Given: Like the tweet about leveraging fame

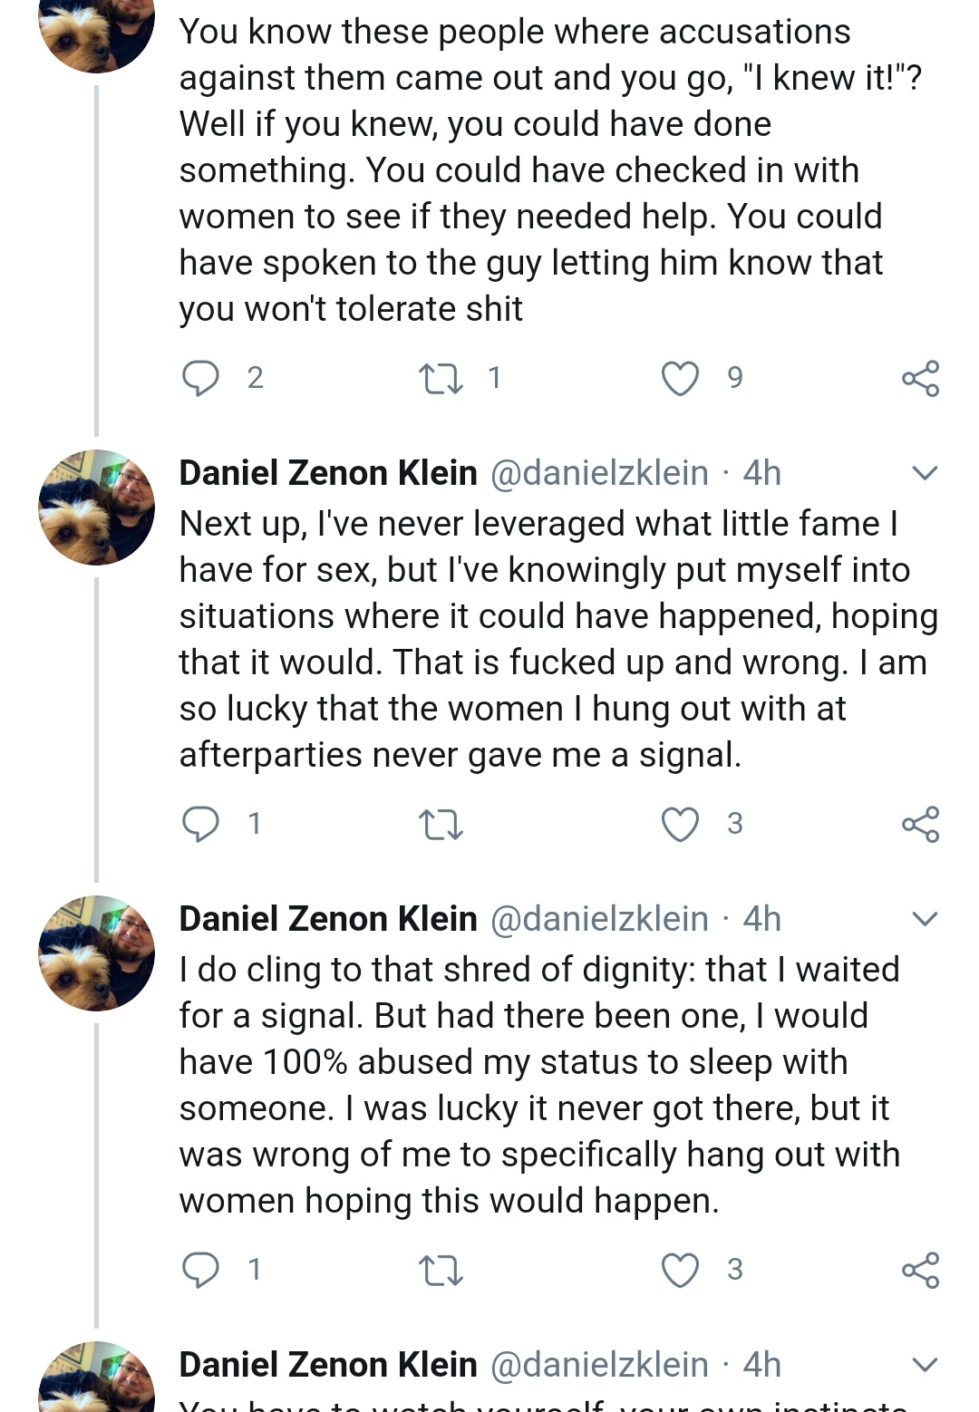Looking at the screenshot, I should 680,824.
